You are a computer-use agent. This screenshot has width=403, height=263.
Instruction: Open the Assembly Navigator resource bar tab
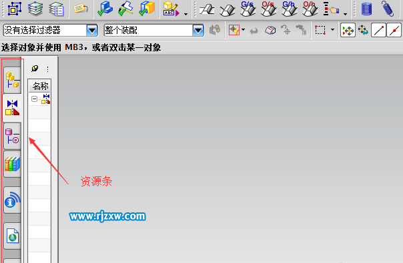point(12,80)
